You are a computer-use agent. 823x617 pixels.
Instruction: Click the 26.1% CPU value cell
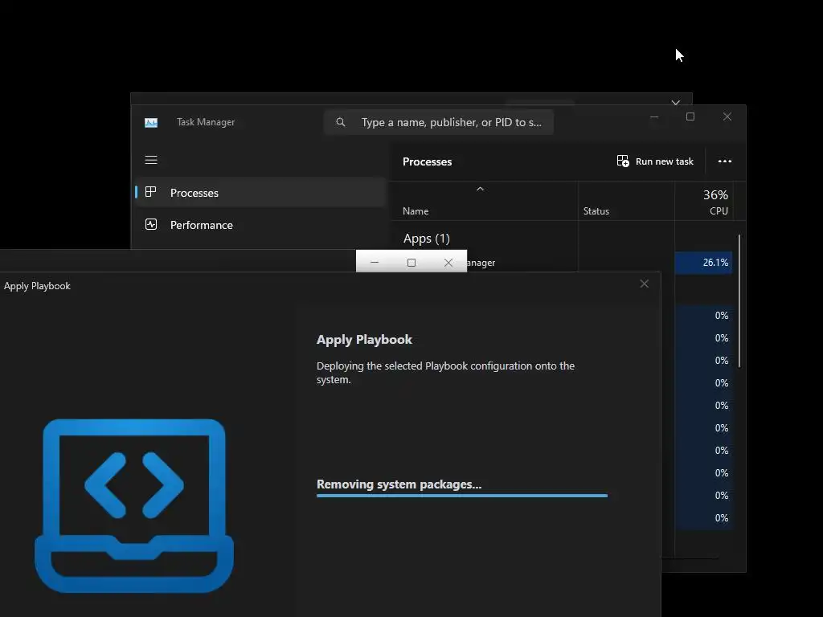pos(703,263)
